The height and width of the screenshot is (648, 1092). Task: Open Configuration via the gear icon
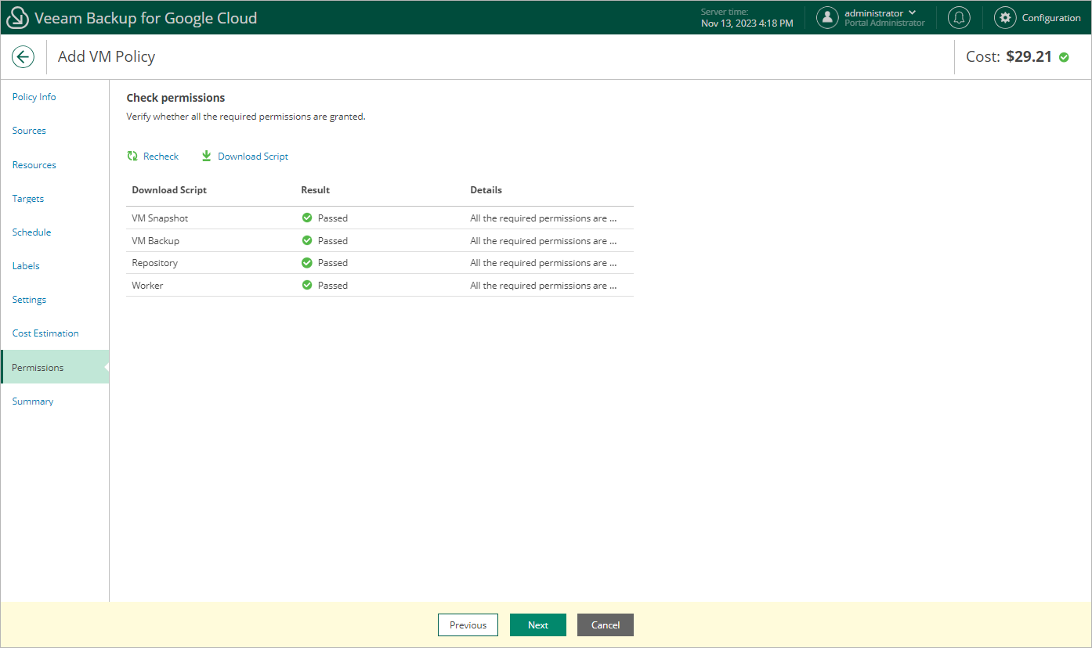click(1005, 17)
